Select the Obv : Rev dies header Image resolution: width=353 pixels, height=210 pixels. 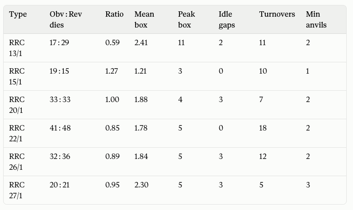[66, 19]
